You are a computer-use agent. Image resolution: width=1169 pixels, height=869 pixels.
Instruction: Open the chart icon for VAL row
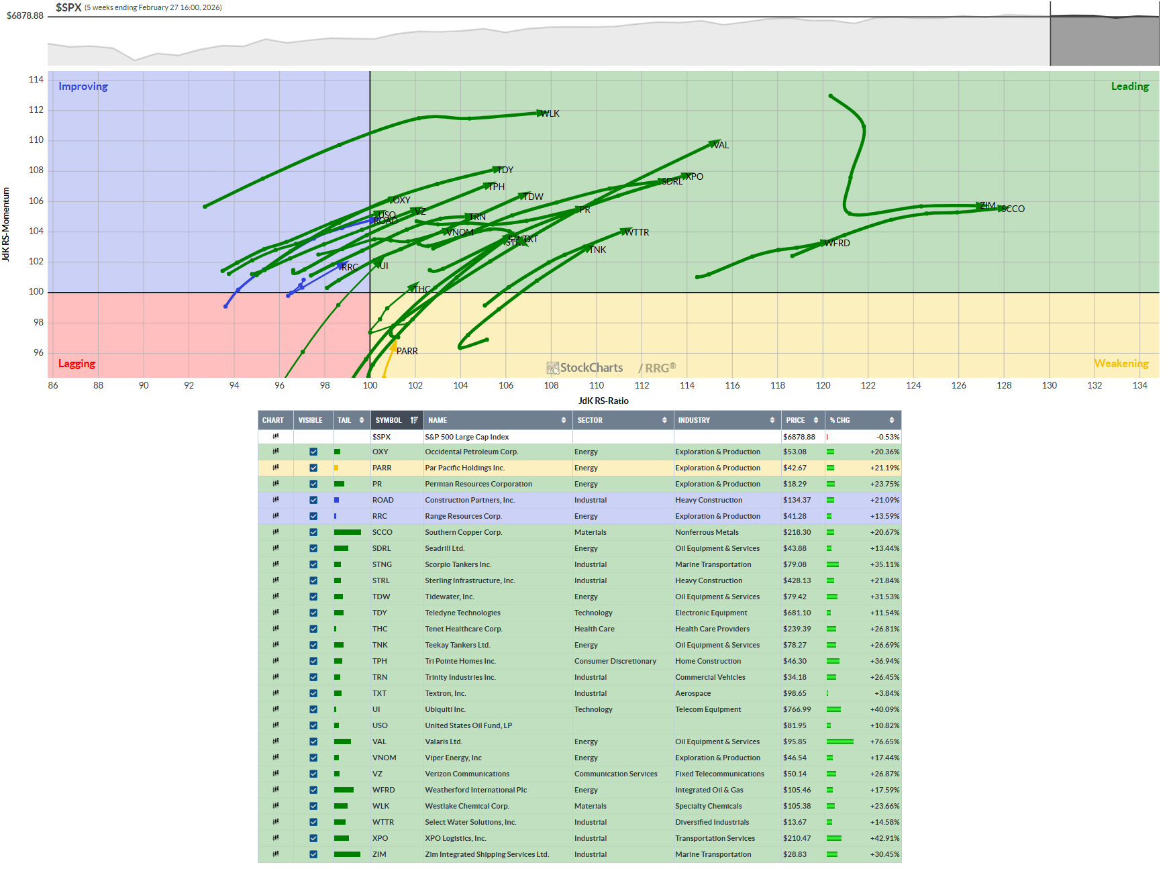point(276,742)
